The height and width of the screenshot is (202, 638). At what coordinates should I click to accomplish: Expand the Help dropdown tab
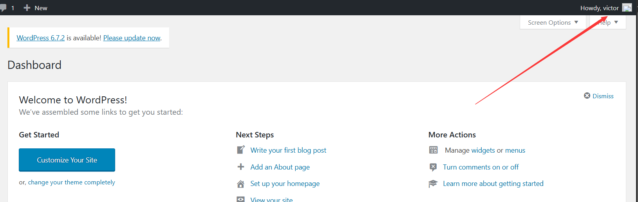(608, 22)
